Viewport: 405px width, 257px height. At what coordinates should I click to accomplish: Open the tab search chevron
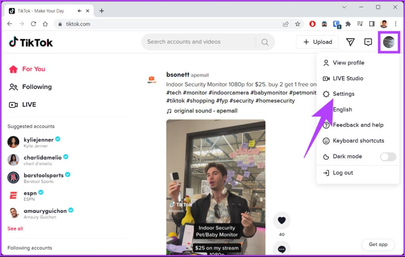point(344,7)
